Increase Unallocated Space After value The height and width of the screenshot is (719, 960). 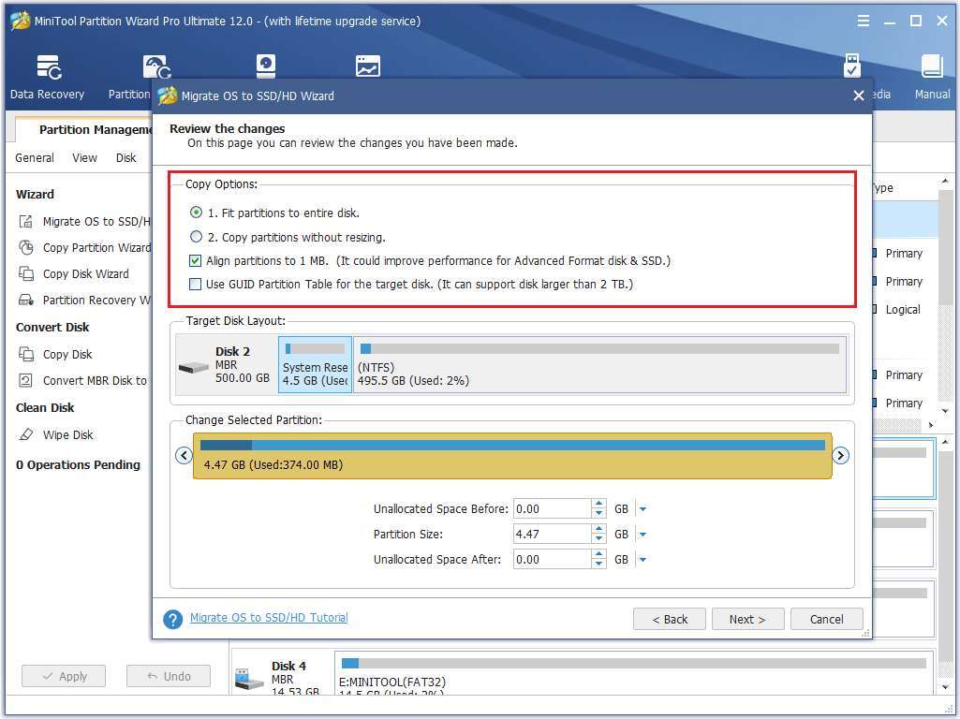(x=598, y=554)
